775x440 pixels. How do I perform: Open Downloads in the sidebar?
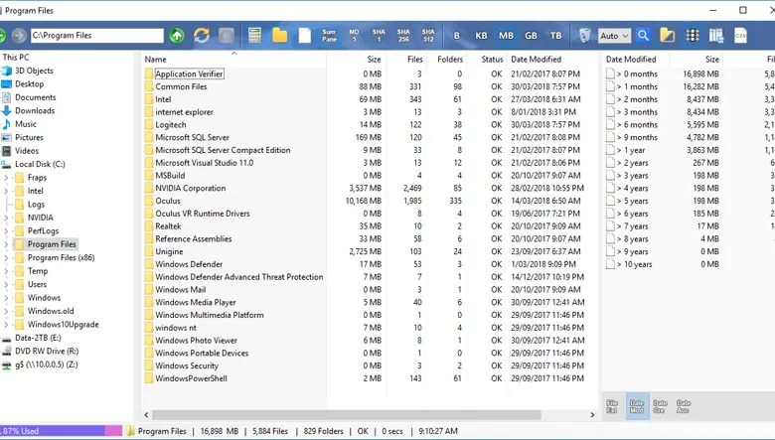pos(35,110)
